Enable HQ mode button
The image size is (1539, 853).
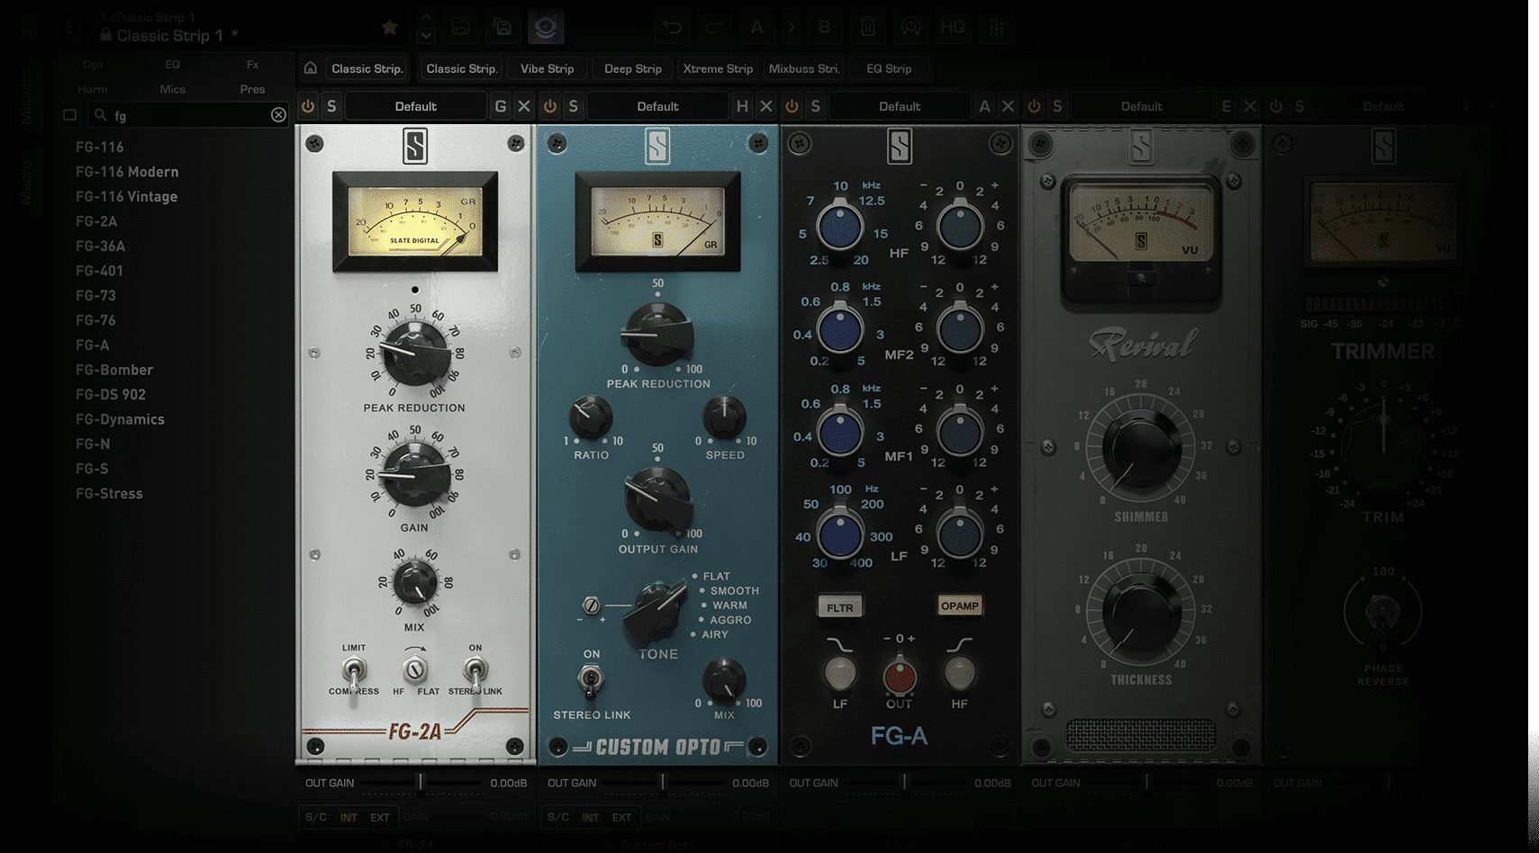click(x=952, y=27)
